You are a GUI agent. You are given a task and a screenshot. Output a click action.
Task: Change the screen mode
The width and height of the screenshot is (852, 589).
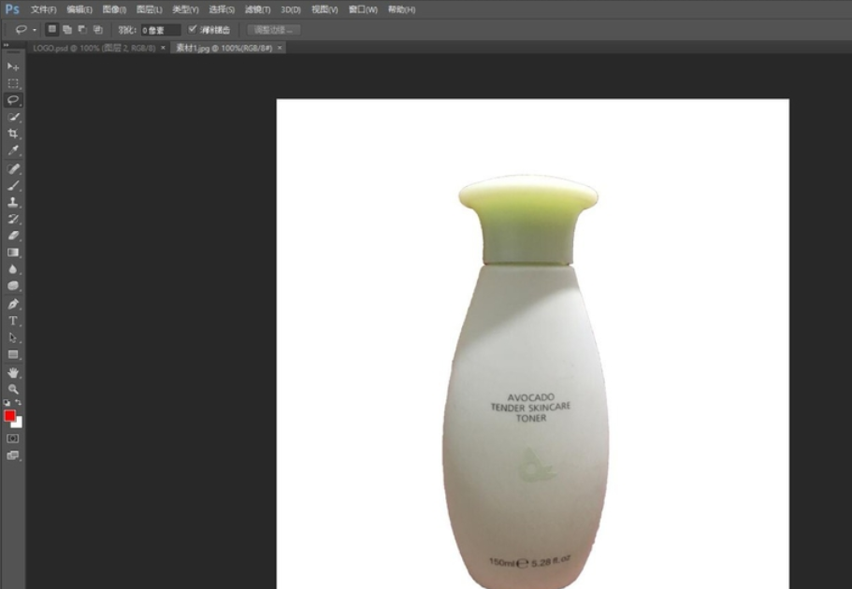point(13,455)
